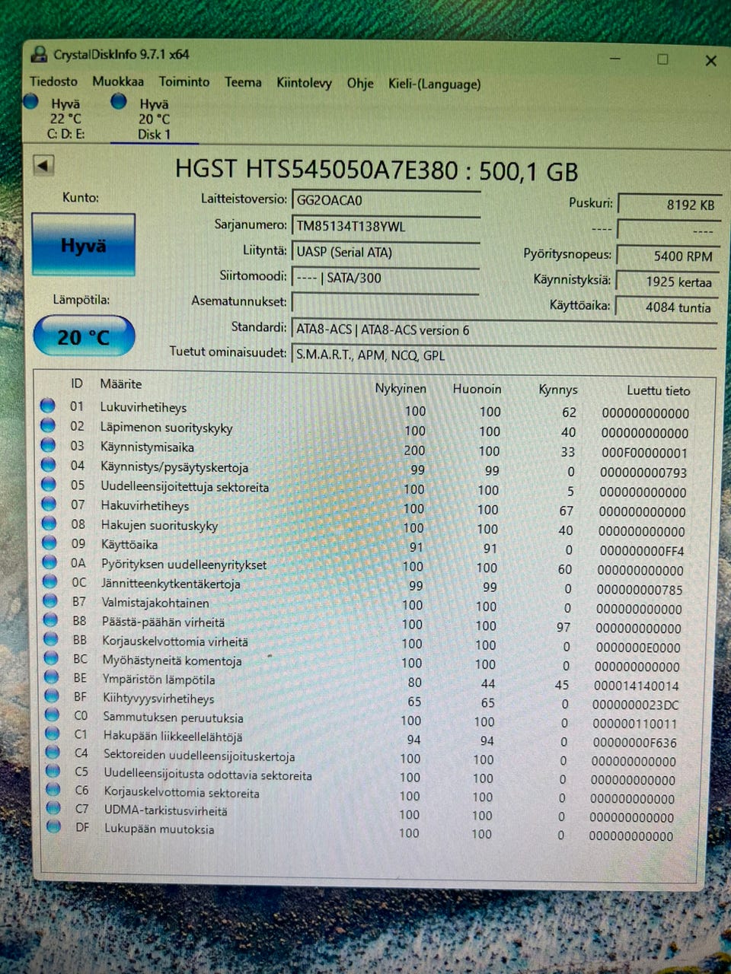
Task: Click the status icon for Kiihtyvyysvirhetiheys
Action: coord(52,696)
